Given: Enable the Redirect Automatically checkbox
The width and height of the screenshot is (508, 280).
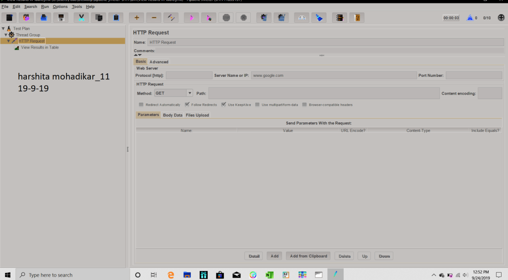Looking at the screenshot, I should click(x=141, y=105).
